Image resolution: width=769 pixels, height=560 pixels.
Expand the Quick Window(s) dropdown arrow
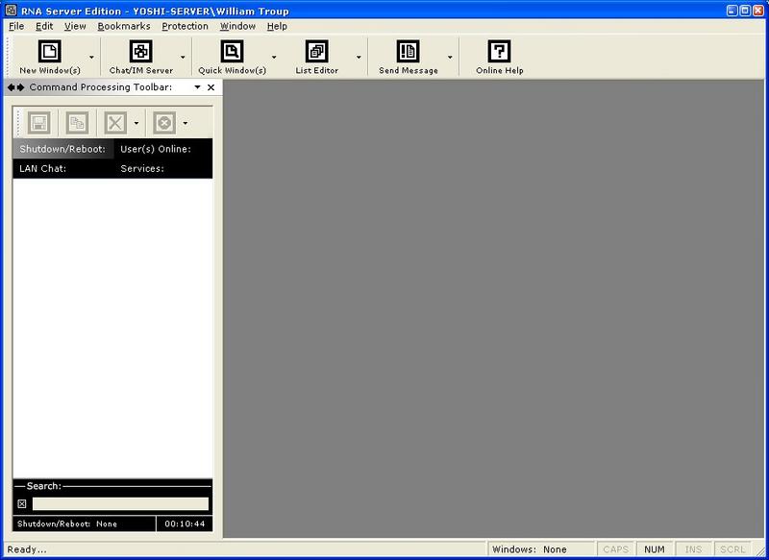click(274, 58)
